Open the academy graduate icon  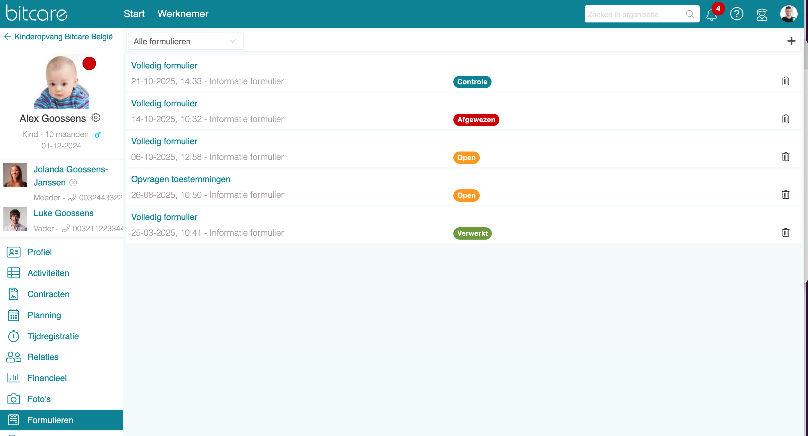pos(762,14)
